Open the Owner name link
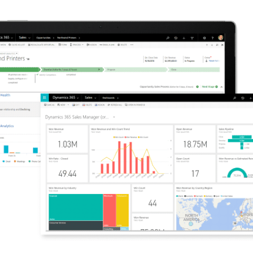The width and height of the screenshot is (253, 253). tap(214, 61)
